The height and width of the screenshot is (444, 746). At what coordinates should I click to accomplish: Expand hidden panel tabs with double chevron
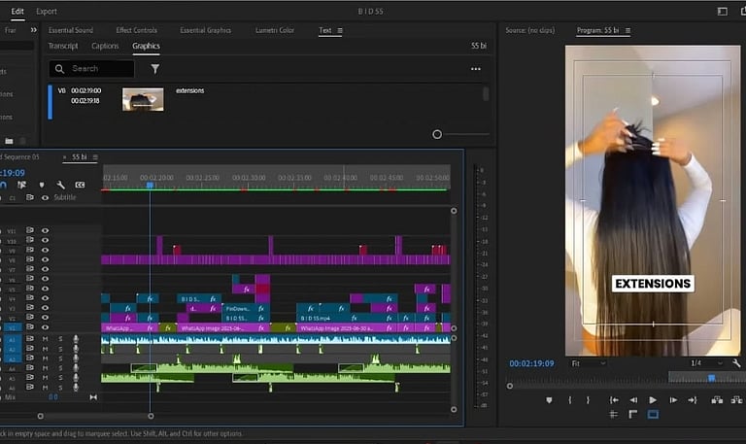[33, 30]
